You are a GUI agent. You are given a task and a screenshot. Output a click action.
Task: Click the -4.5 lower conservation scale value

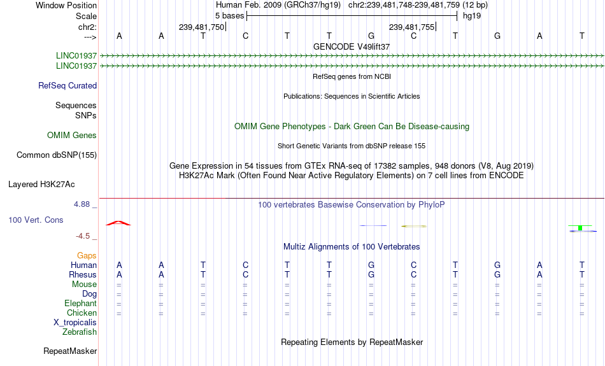(x=83, y=236)
